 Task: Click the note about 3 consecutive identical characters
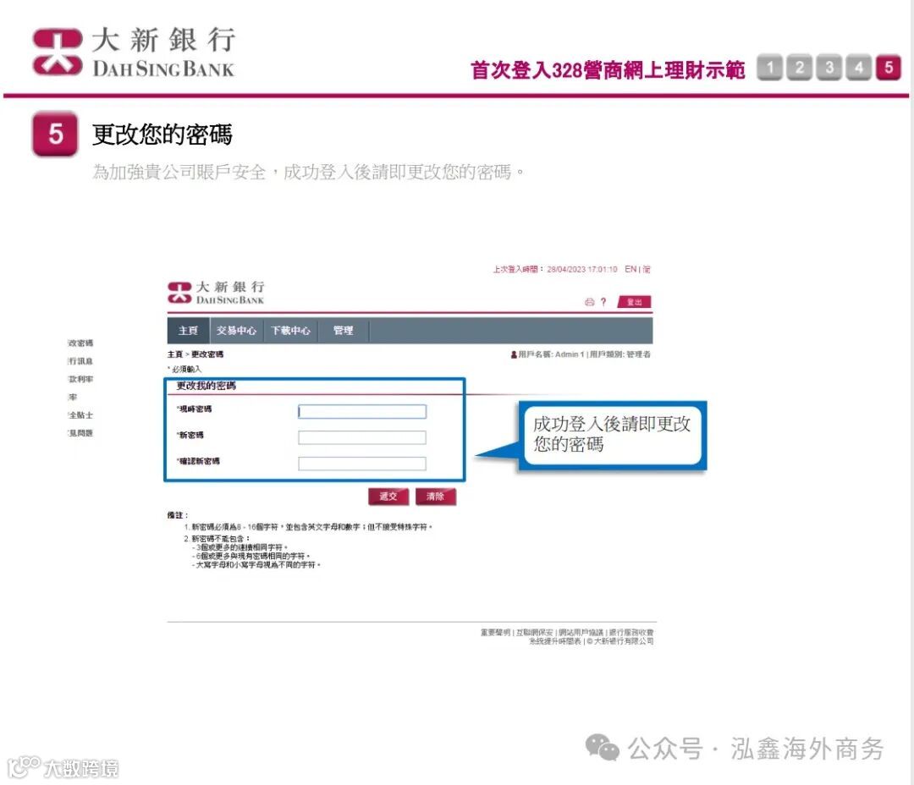click(x=240, y=548)
